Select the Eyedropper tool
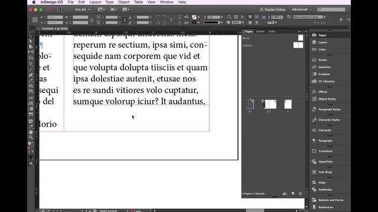The width and height of the screenshot is (378, 212). coord(31,127)
